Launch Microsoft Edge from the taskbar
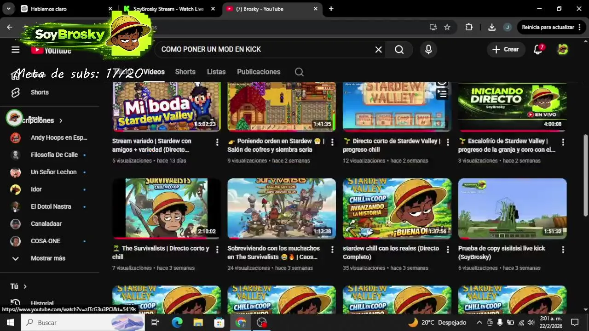The width and height of the screenshot is (589, 331). pyautogui.click(x=177, y=323)
